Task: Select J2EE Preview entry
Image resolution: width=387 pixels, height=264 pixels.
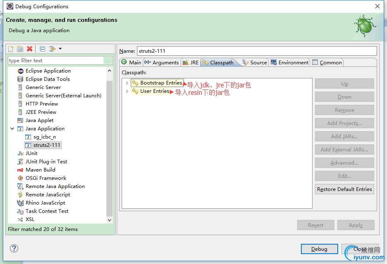Action: point(41,112)
